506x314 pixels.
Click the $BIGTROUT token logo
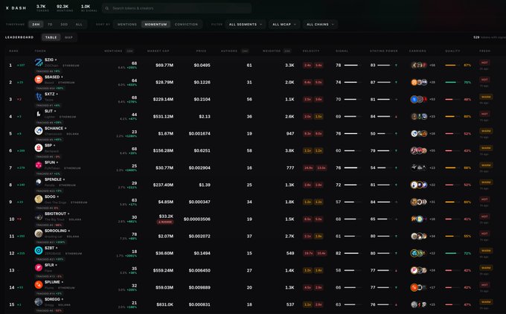pos(39,217)
